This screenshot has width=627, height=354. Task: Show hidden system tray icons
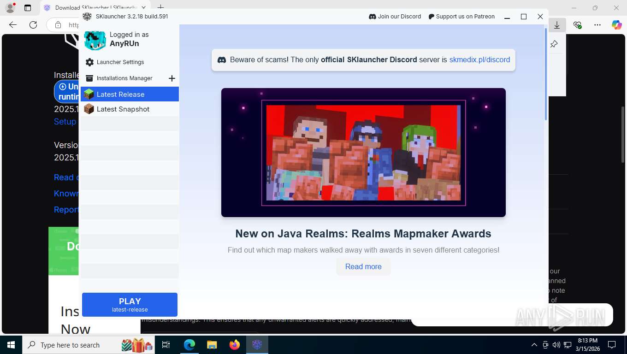click(x=534, y=345)
